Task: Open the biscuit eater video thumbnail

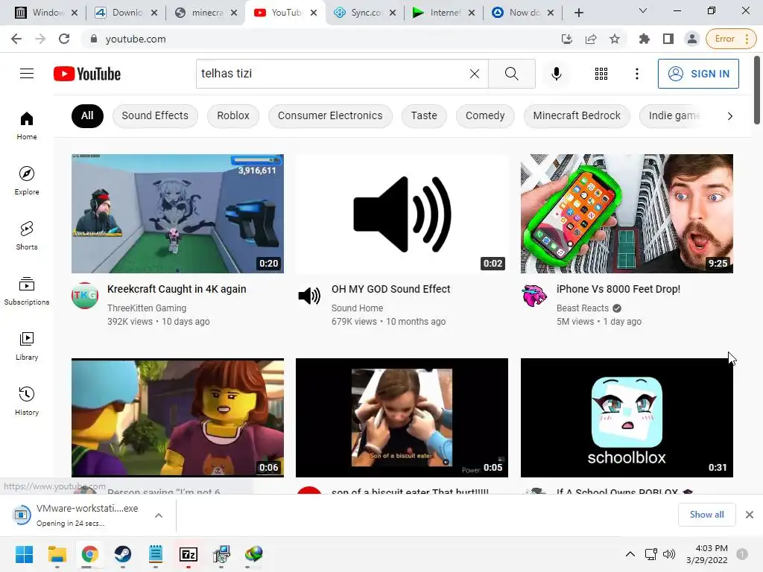Action: (x=402, y=418)
